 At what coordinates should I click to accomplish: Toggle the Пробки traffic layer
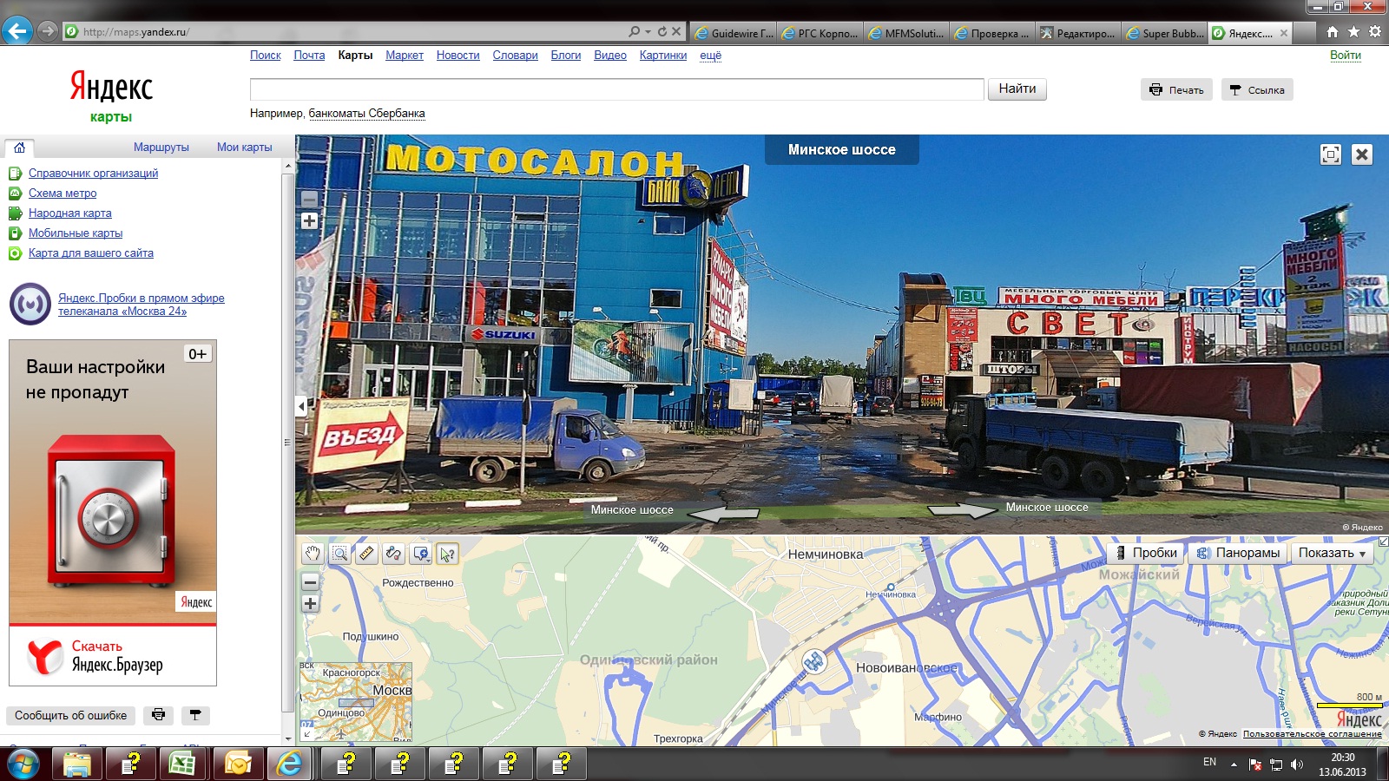pos(1146,553)
